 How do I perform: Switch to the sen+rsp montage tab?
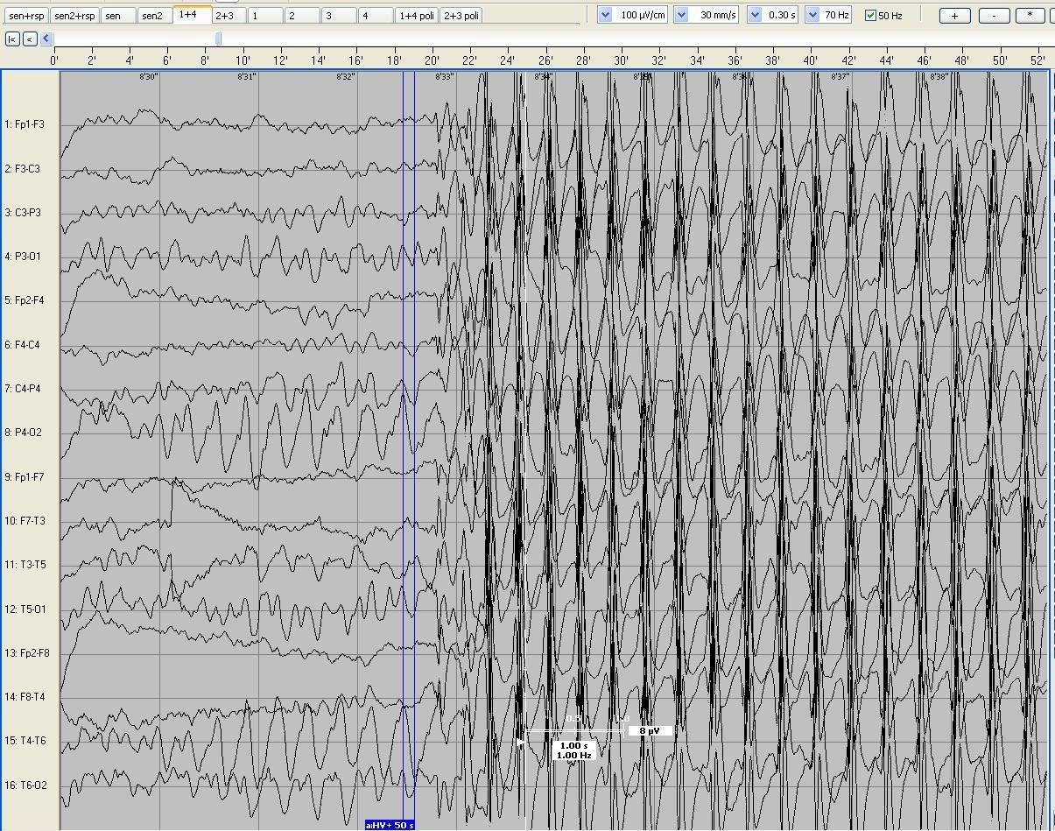click(x=26, y=16)
